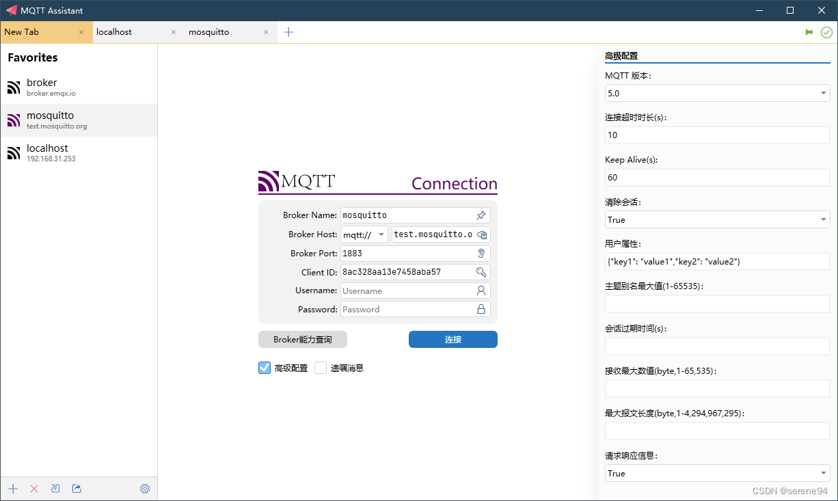Click the 高级配置 panel heading
Image resolution: width=838 pixels, height=501 pixels.
click(x=621, y=56)
